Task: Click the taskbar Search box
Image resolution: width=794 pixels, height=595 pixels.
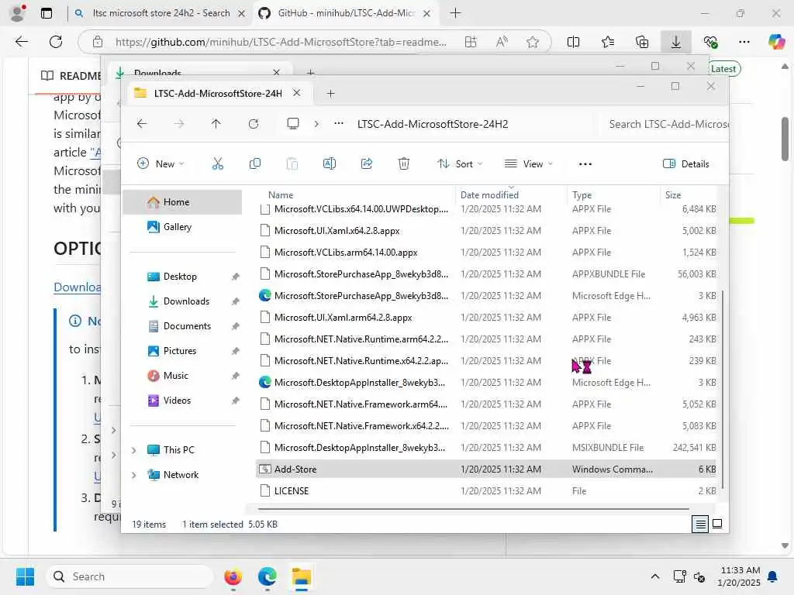Action: 129,576
